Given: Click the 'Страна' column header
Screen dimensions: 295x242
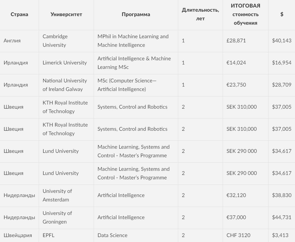Looking at the screenshot, I should [x=20, y=15].
